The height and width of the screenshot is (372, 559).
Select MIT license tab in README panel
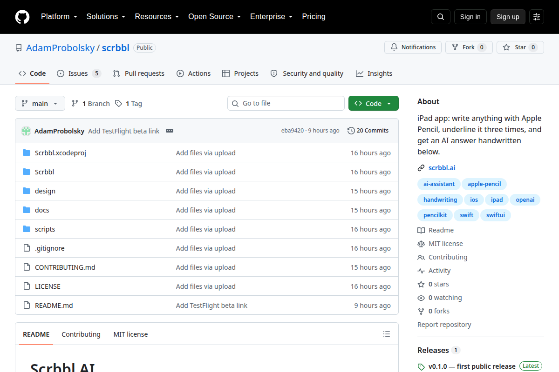click(x=130, y=334)
